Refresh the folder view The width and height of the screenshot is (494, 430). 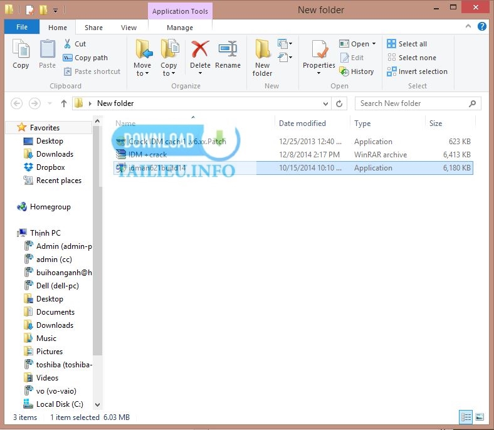(339, 103)
